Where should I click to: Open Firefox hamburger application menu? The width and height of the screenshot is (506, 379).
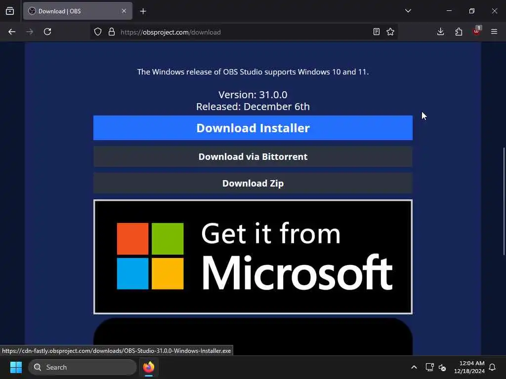(x=494, y=32)
